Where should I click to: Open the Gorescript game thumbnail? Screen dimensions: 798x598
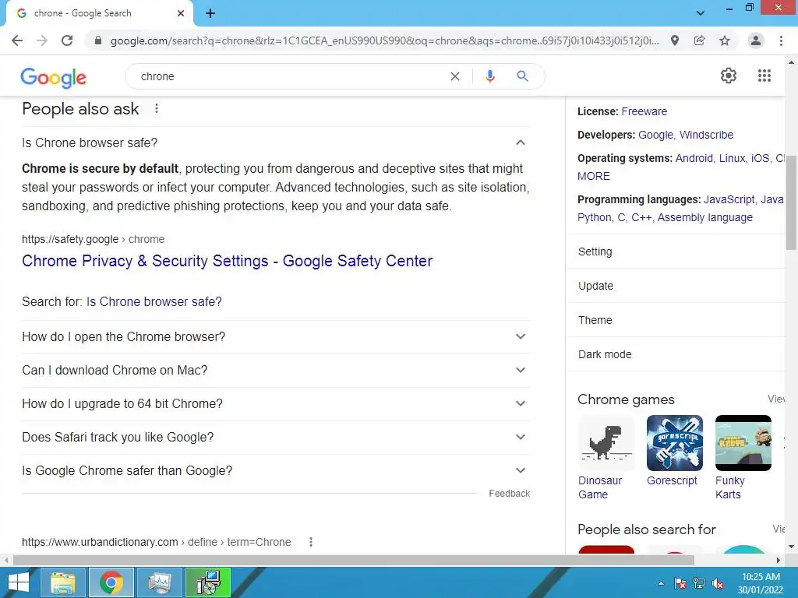[x=675, y=443]
